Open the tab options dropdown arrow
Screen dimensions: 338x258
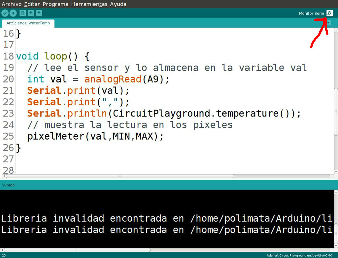coord(328,22)
